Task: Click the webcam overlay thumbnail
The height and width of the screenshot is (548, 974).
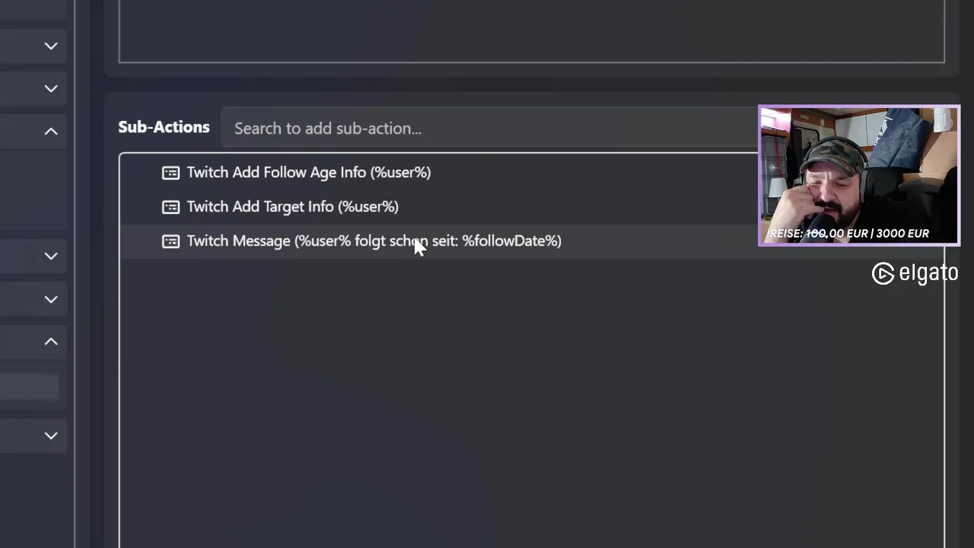Action: (x=858, y=175)
